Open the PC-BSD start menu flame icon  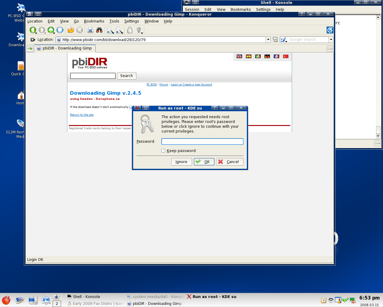pos(6,300)
